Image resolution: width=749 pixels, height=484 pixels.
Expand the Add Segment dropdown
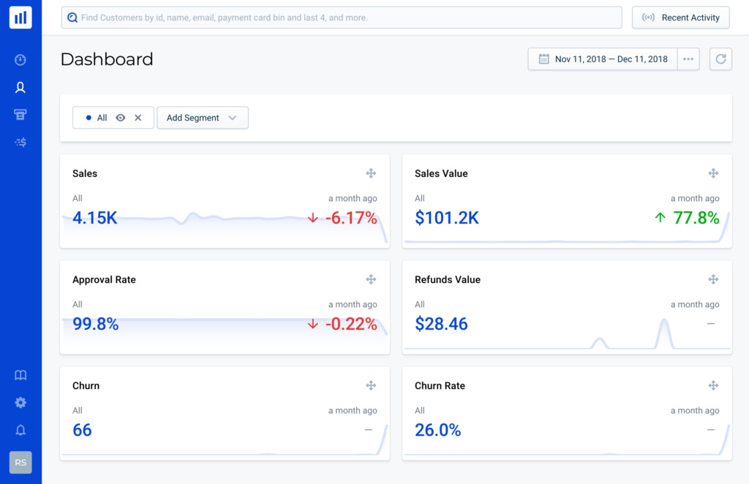coord(203,118)
